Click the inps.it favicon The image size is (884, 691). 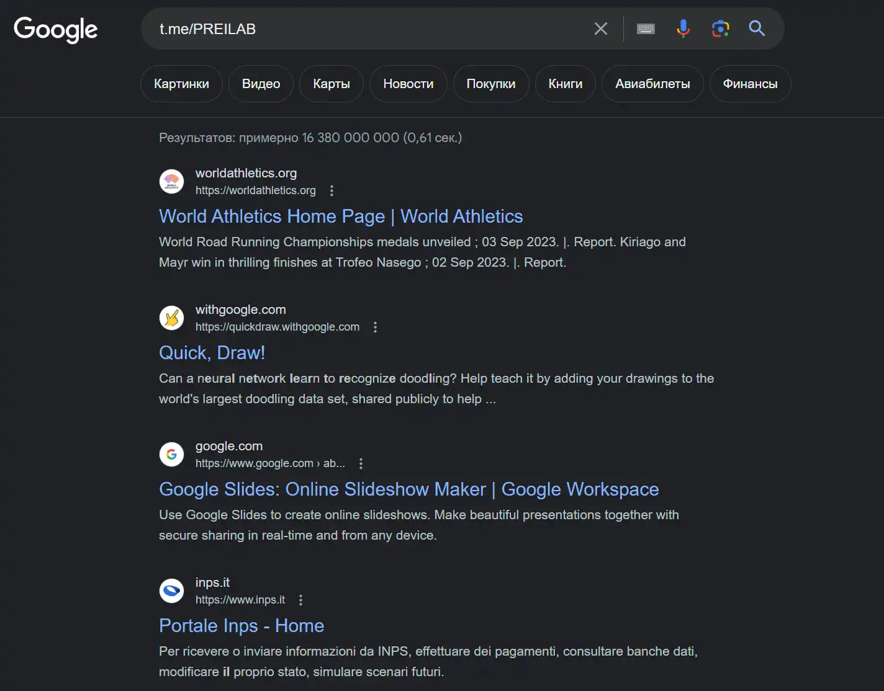[171, 591]
